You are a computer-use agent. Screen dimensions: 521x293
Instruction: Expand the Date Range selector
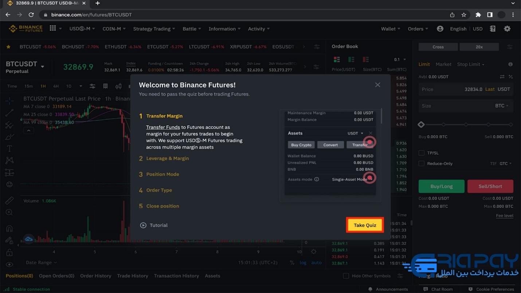click(x=41, y=262)
